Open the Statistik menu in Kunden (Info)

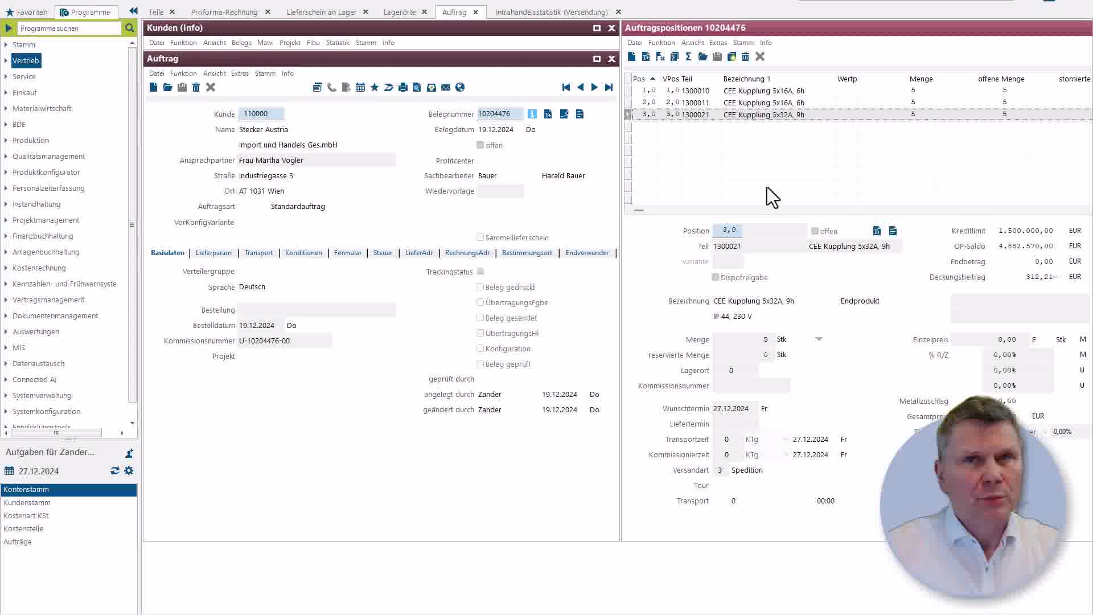[x=338, y=43]
